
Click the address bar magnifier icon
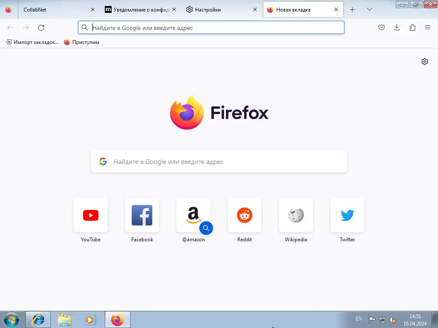85,27
